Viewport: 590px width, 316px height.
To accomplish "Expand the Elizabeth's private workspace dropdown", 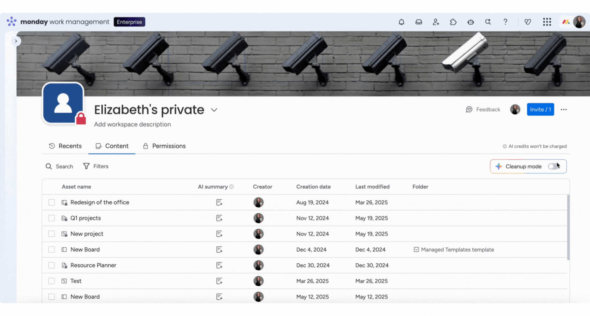I will pyautogui.click(x=214, y=110).
